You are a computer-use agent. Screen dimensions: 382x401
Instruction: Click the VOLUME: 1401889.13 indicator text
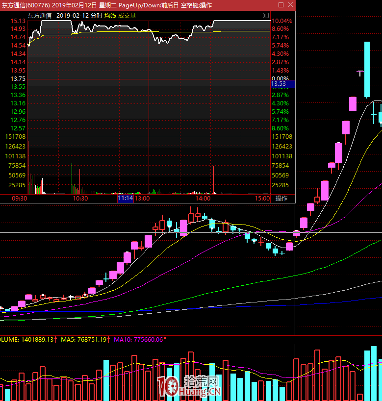27,340
